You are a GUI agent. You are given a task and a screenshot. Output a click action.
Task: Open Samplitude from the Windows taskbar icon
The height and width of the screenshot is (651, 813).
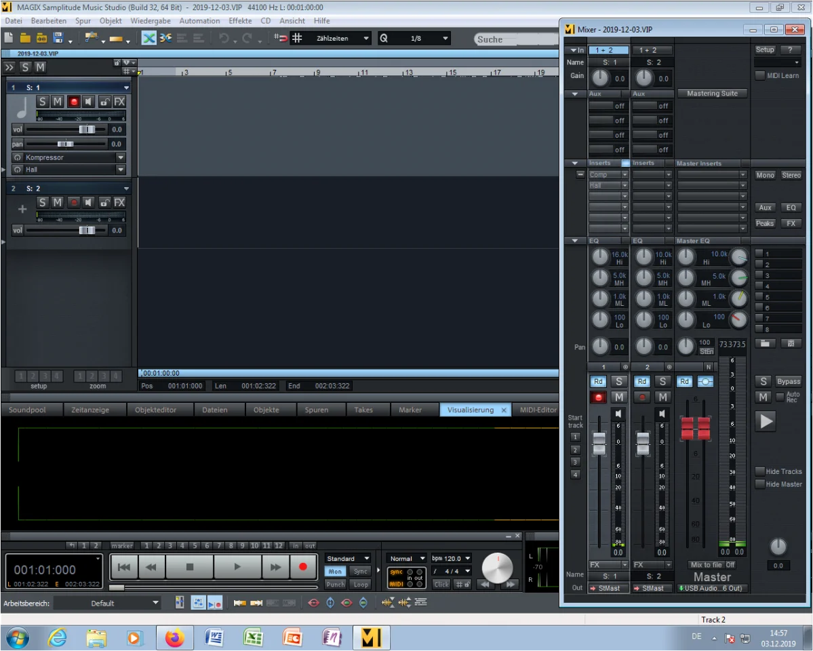point(370,637)
